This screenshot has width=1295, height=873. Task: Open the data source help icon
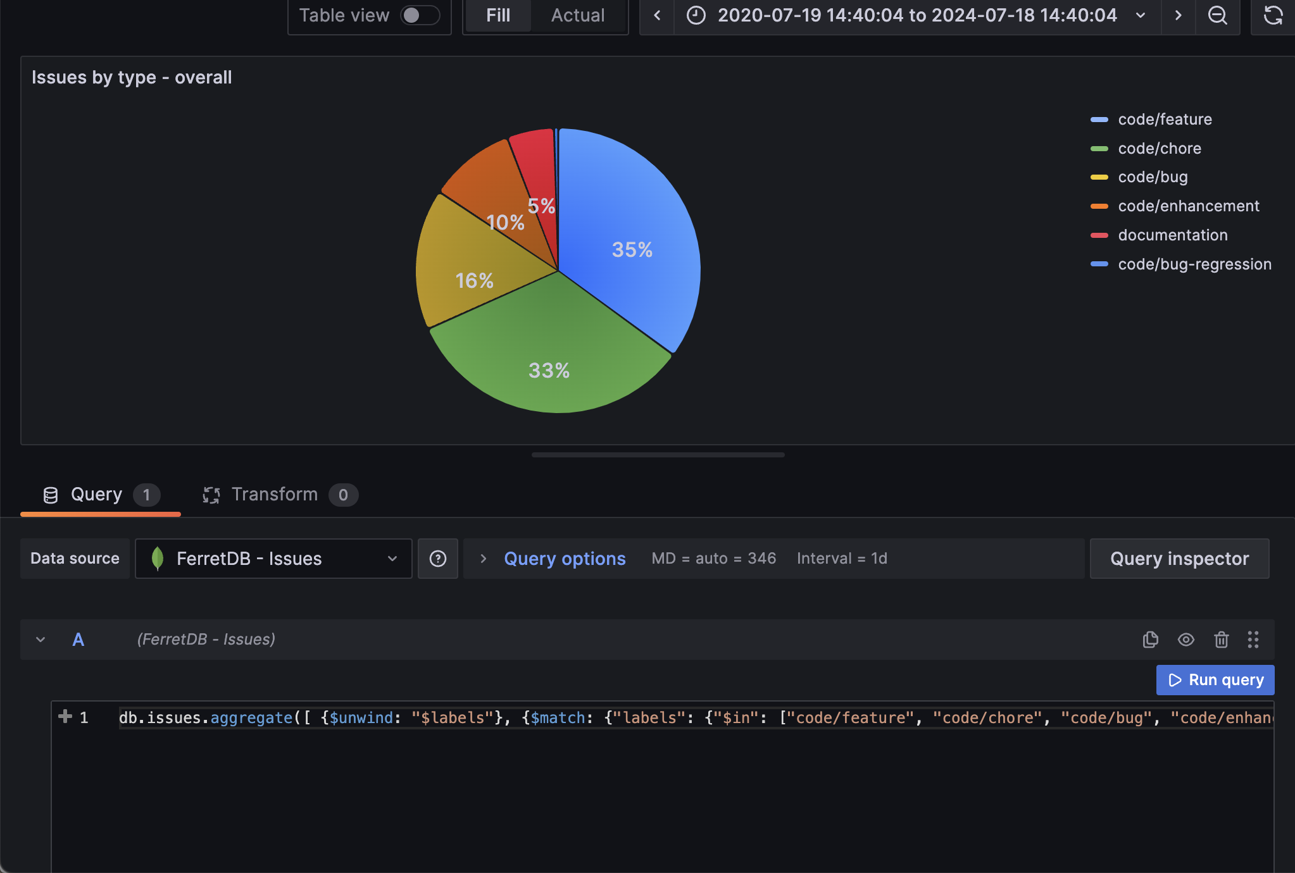[x=437, y=559]
